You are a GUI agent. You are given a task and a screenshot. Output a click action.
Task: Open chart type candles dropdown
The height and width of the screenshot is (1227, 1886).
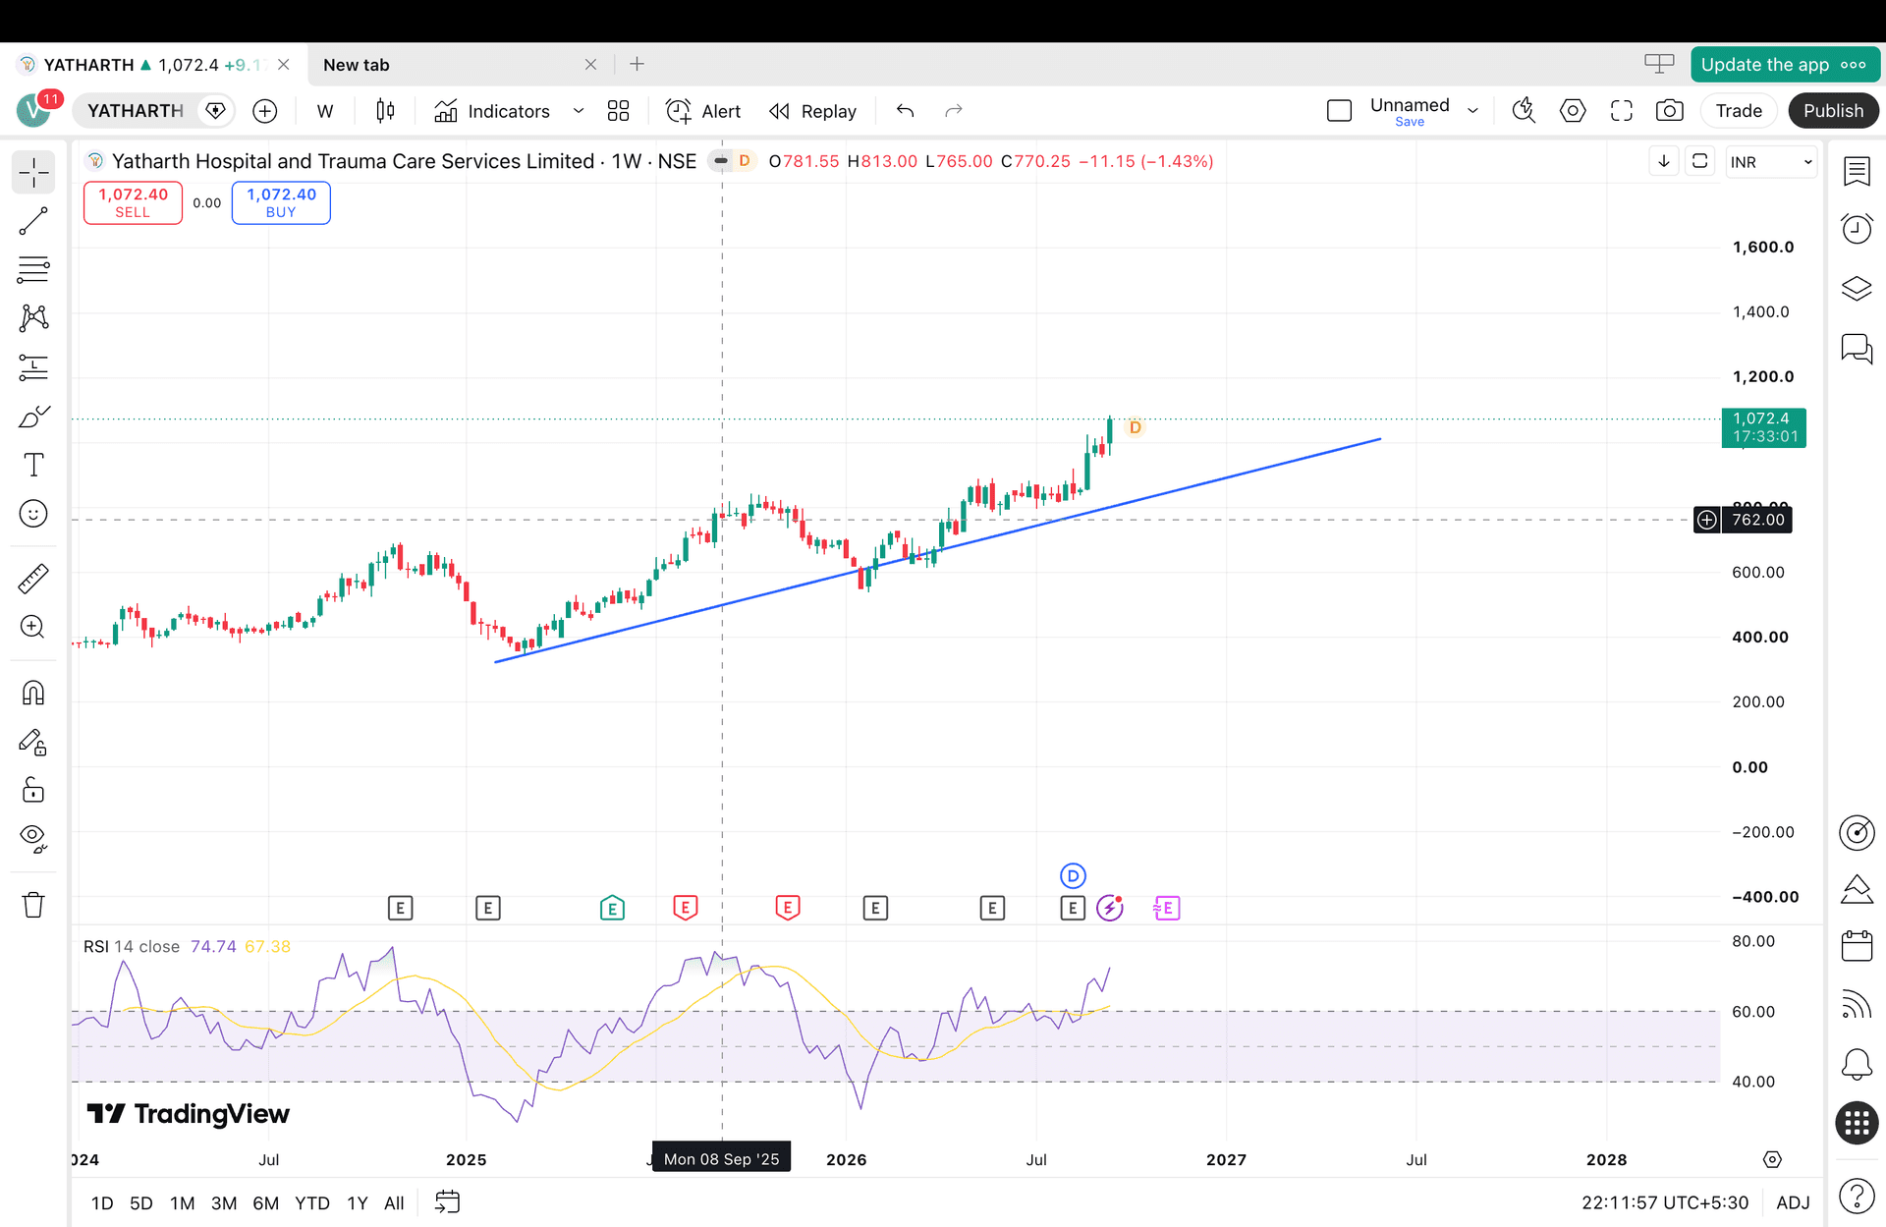click(385, 111)
